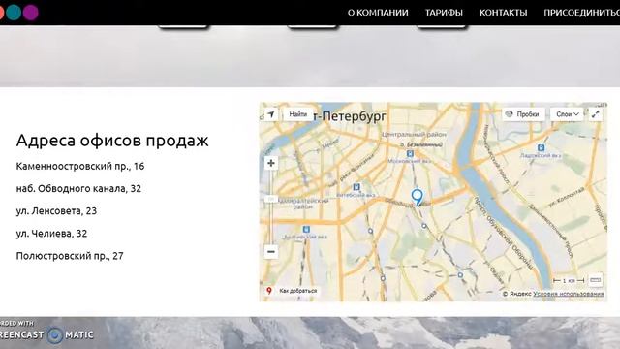Viewport: 620px width, 349px height.
Task: Click the map zoom slider handle
Action: click(271, 199)
